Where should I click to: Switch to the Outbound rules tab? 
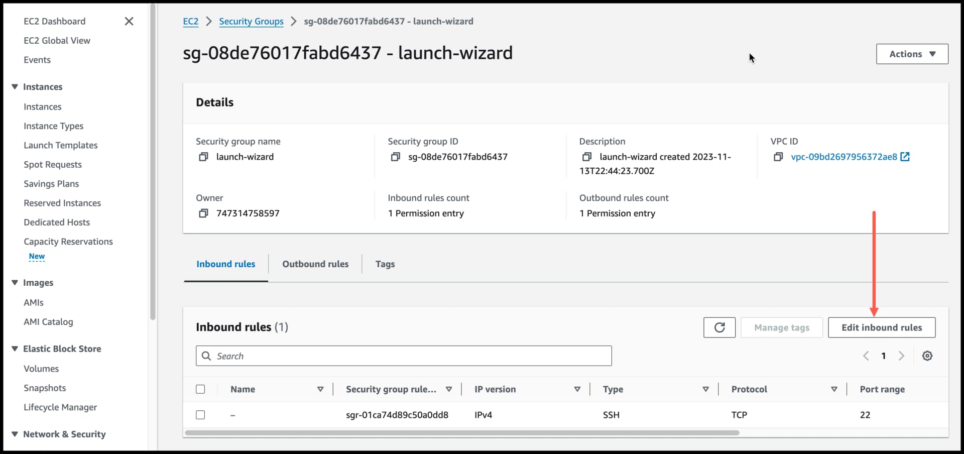coord(315,264)
